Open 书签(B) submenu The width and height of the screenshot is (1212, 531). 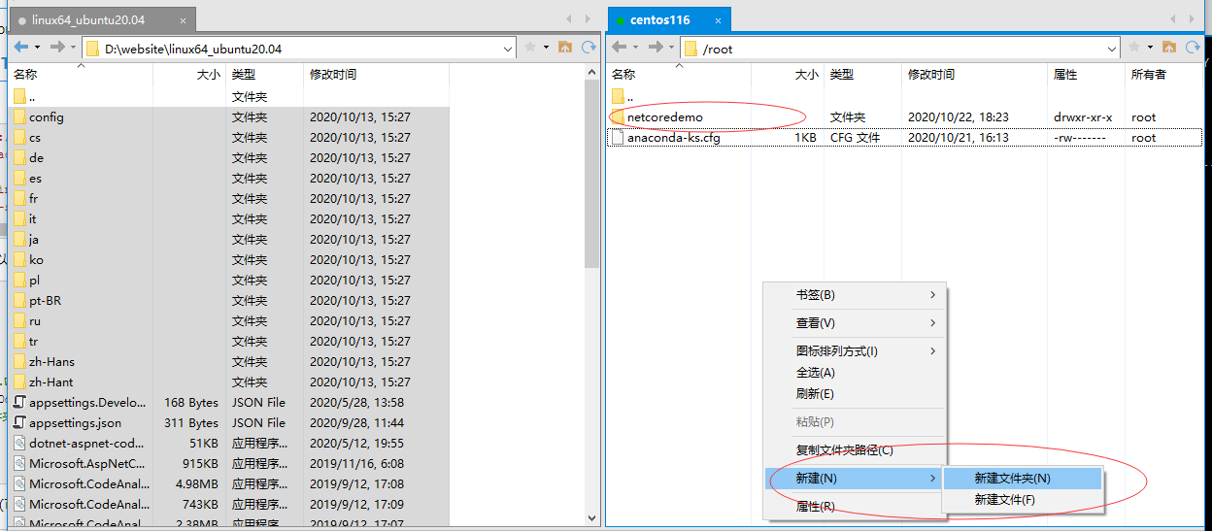pyautogui.click(x=855, y=295)
